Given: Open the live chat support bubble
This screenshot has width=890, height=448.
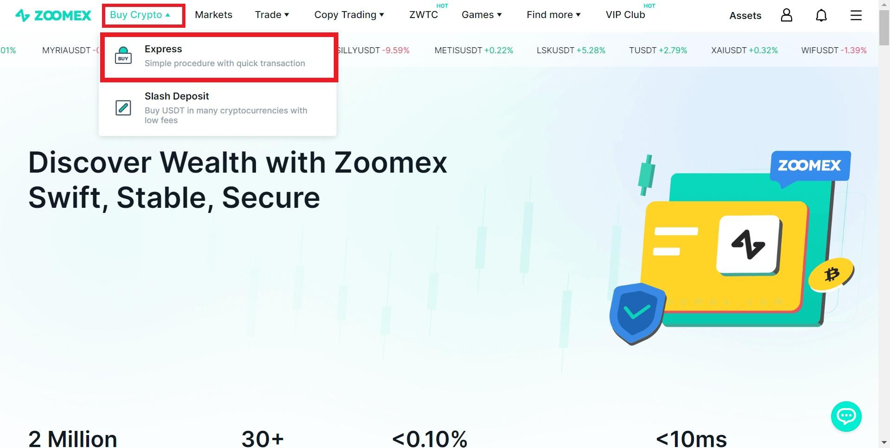Looking at the screenshot, I should pyautogui.click(x=846, y=416).
